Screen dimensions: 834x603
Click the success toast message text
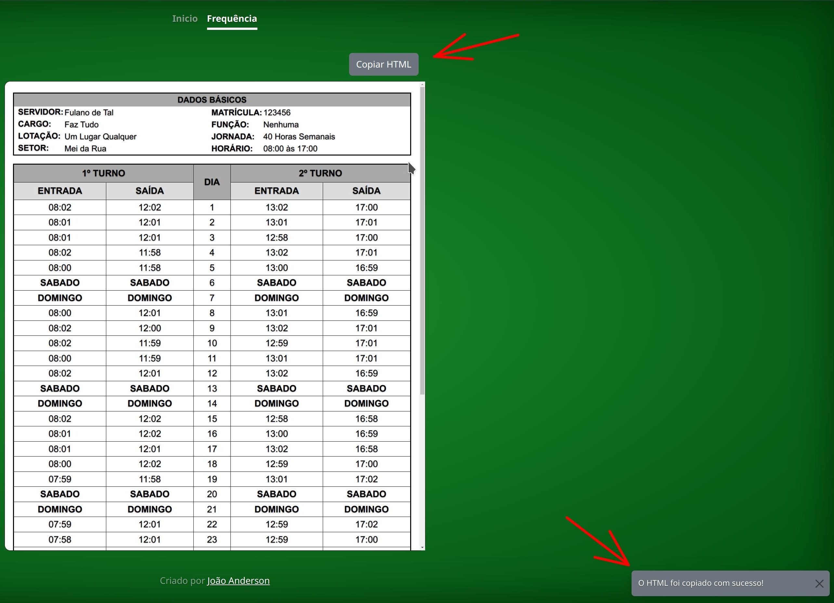(x=700, y=583)
